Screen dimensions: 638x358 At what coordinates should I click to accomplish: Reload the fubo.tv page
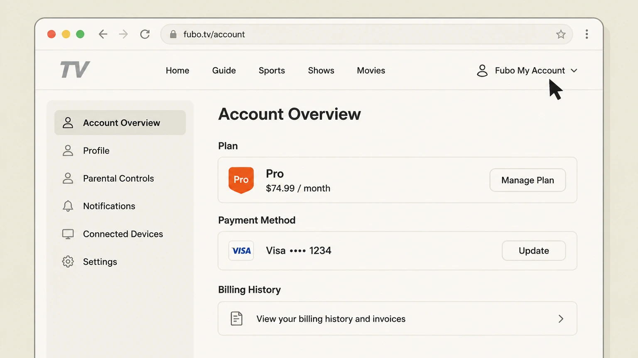145,34
